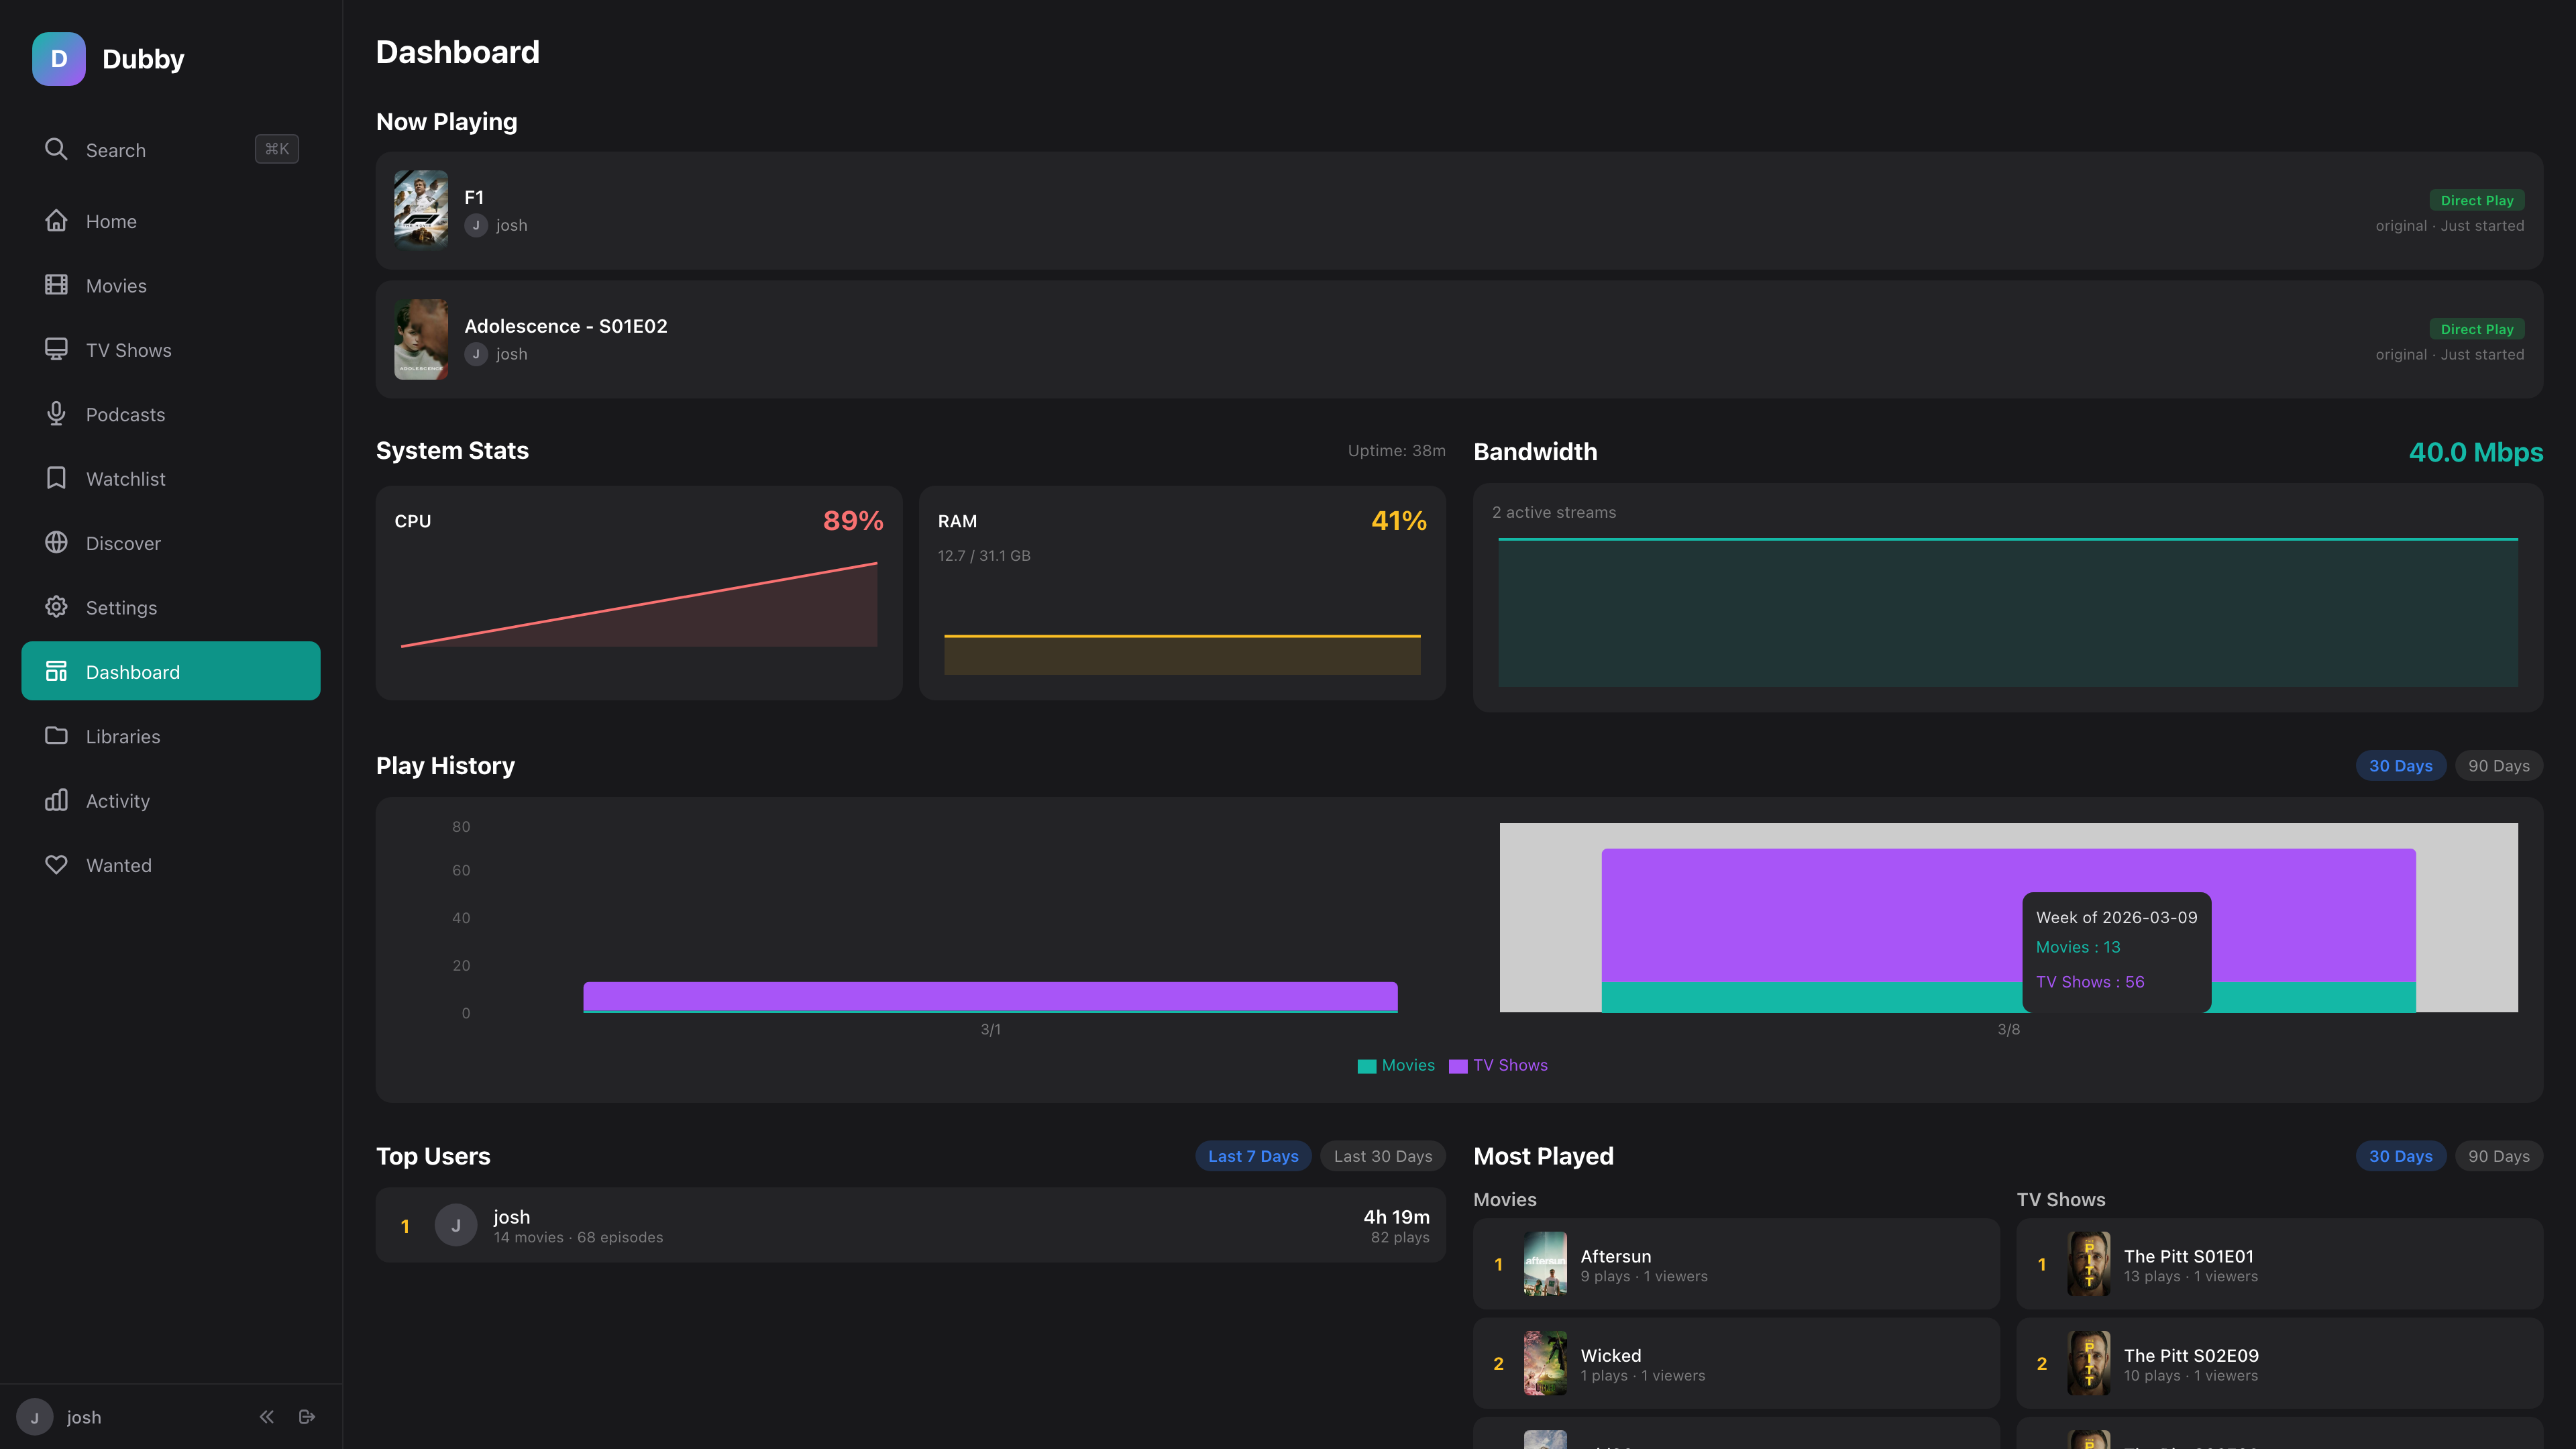Click the Aftersun poster thumbnail
The image size is (2576, 1449).
click(x=1545, y=1264)
